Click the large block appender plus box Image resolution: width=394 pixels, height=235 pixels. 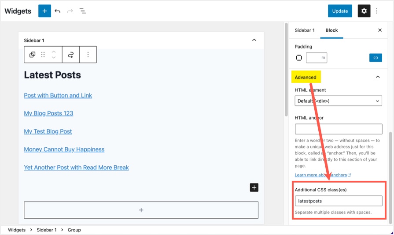pos(141,210)
